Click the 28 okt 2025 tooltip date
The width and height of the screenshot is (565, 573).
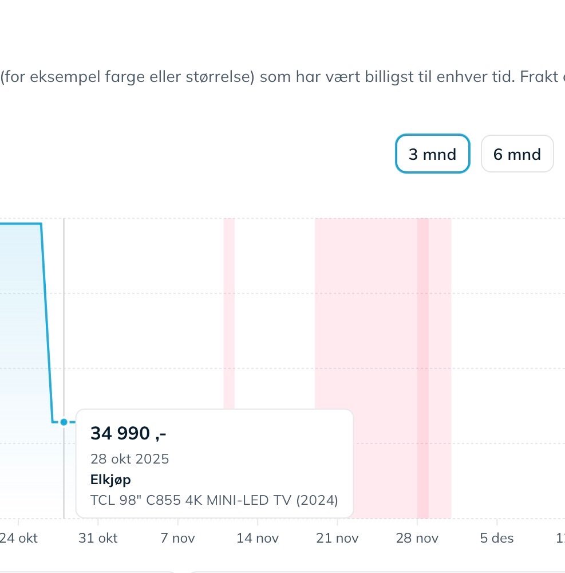[x=130, y=459]
